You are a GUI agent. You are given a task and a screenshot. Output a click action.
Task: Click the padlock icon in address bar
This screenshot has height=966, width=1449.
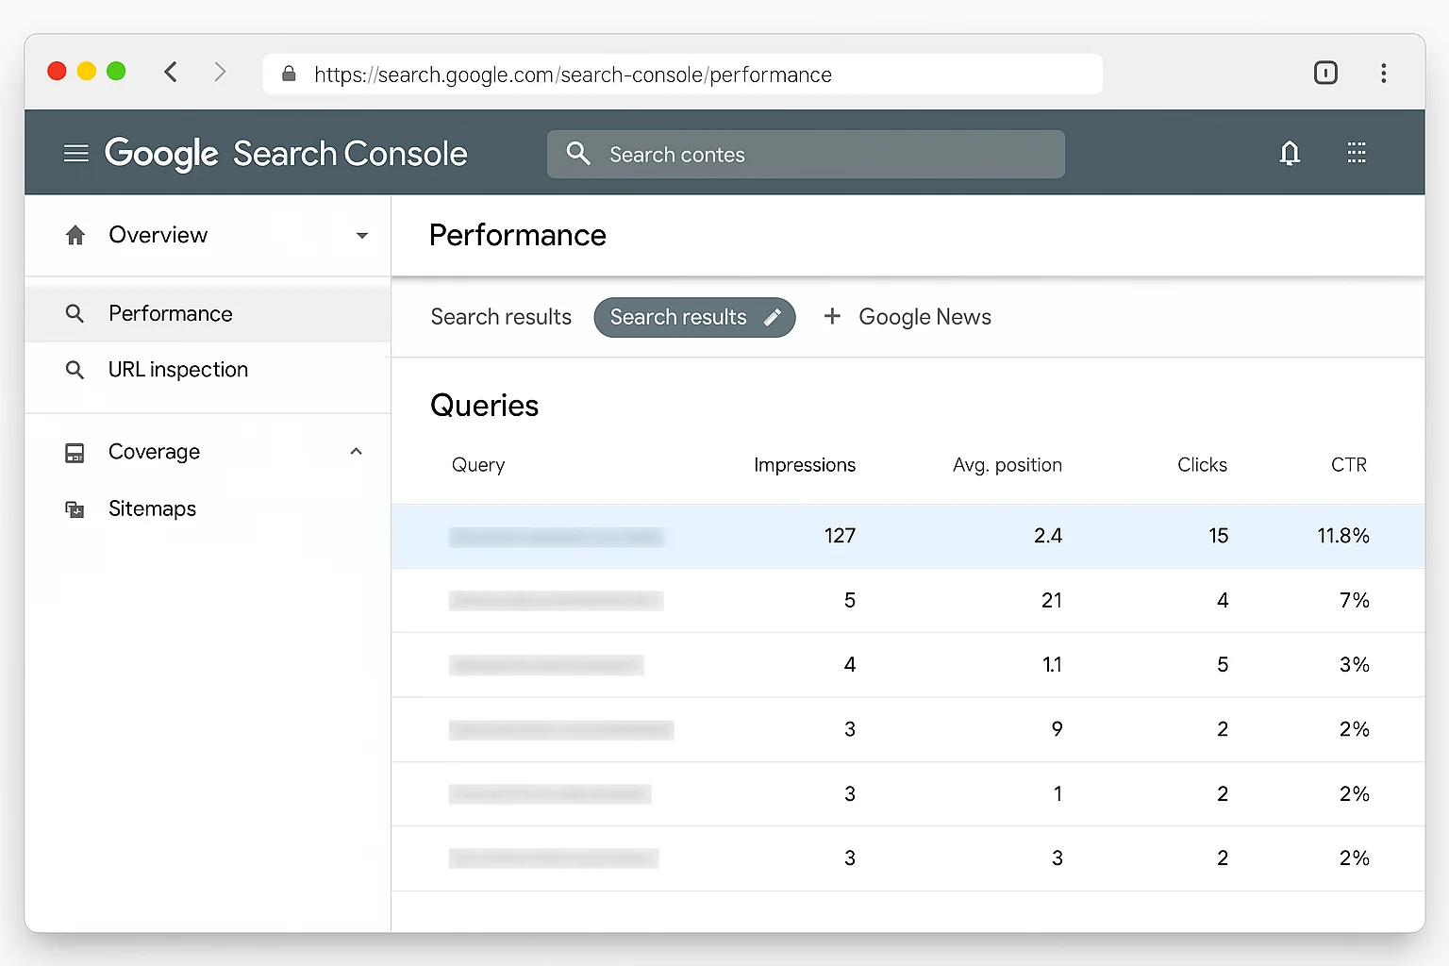click(x=289, y=74)
